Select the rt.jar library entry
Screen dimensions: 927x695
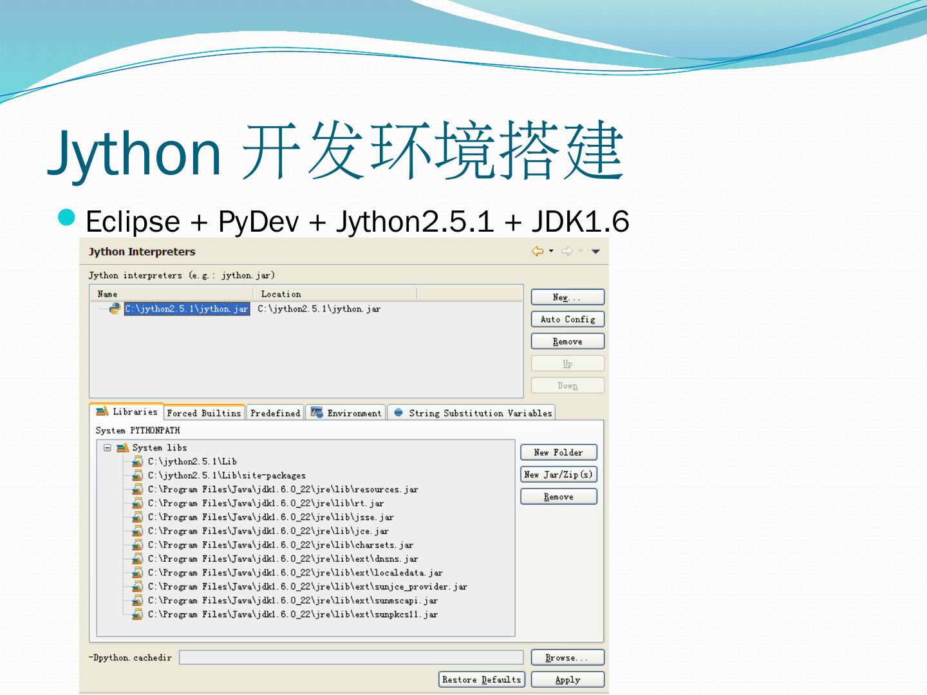(266, 503)
